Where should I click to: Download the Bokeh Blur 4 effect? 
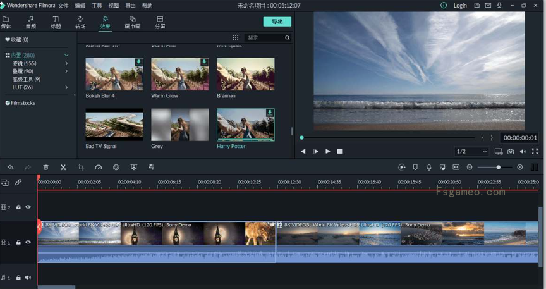point(138,62)
